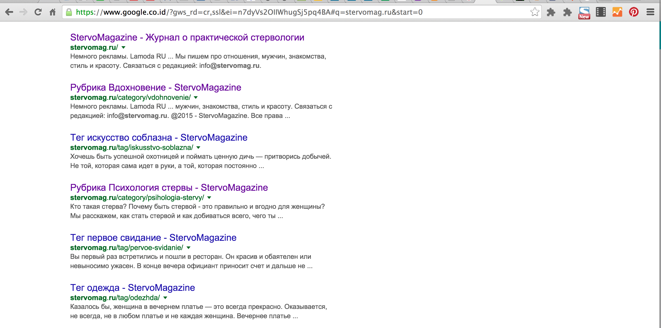The height and width of the screenshot is (328, 661).
Task: Expand the arrow beside tag/iskusstvo-soblazna/ URL
Action: pos(198,148)
